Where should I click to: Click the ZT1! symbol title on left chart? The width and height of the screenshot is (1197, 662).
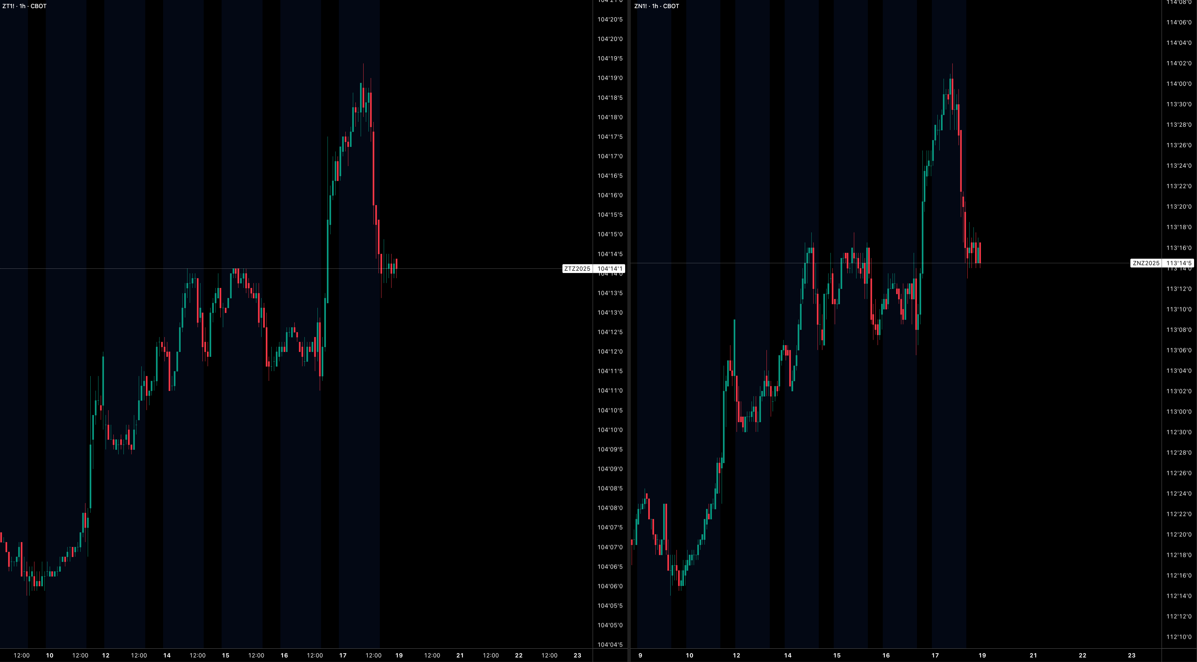[x=8, y=6]
